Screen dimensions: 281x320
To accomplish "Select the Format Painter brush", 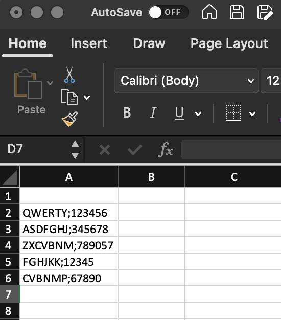I will click(70, 119).
